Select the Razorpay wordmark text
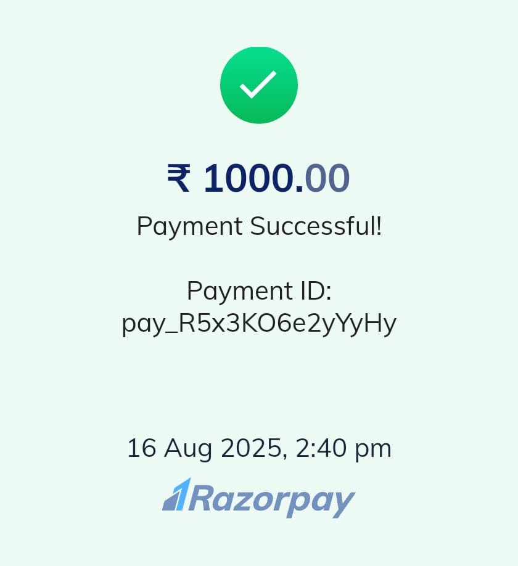 pyautogui.click(x=271, y=502)
